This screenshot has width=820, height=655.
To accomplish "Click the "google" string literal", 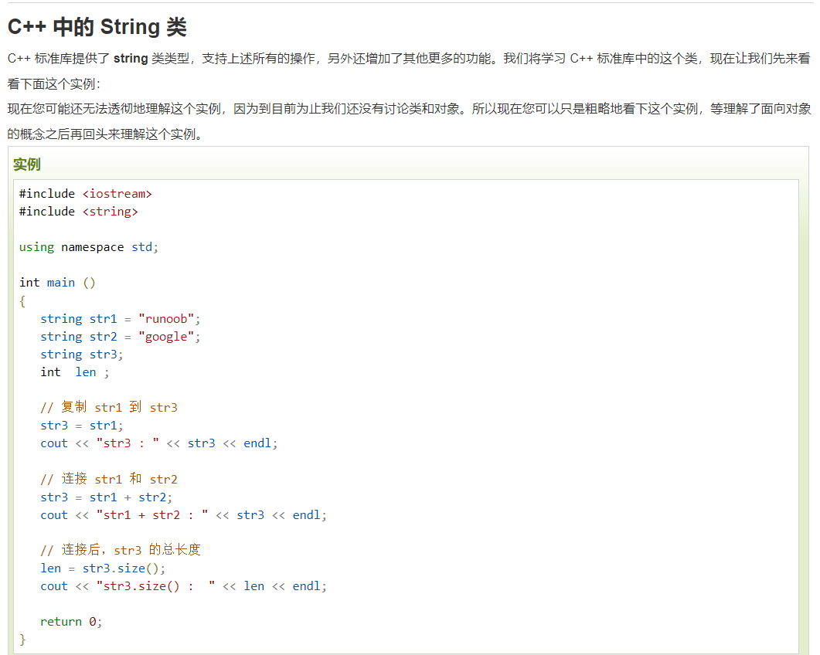I will (166, 337).
